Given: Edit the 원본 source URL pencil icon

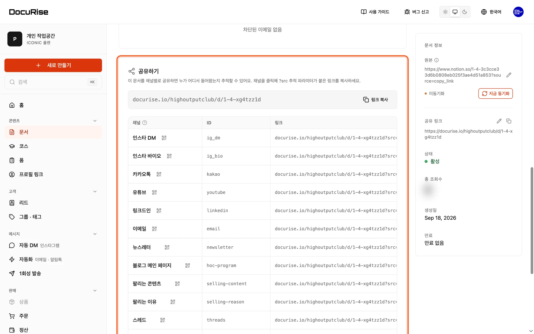Looking at the screenshot, I should pyautogui.click(x=509, y=75).
